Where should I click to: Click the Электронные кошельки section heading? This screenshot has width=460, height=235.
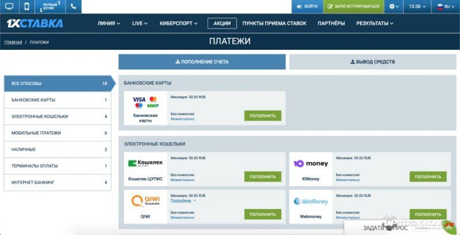154,144
